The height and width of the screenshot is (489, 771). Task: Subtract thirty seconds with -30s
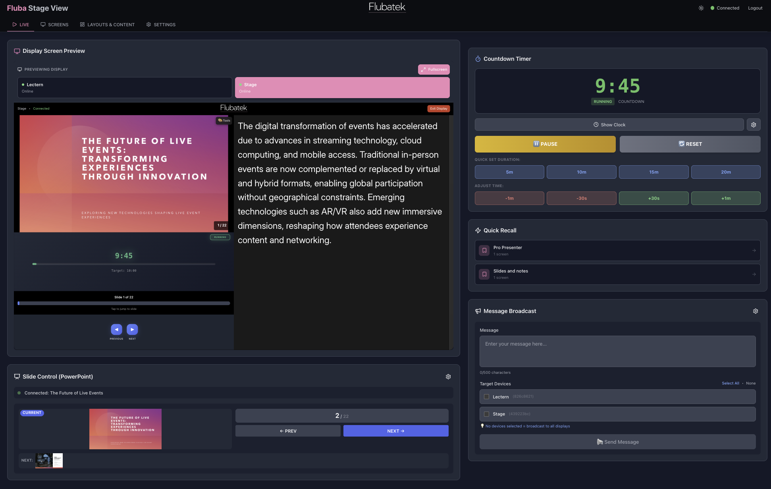582,198
